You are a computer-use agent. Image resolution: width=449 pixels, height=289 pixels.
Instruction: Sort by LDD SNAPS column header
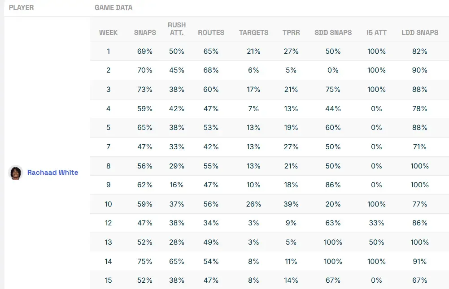click(x=420, y=33)
